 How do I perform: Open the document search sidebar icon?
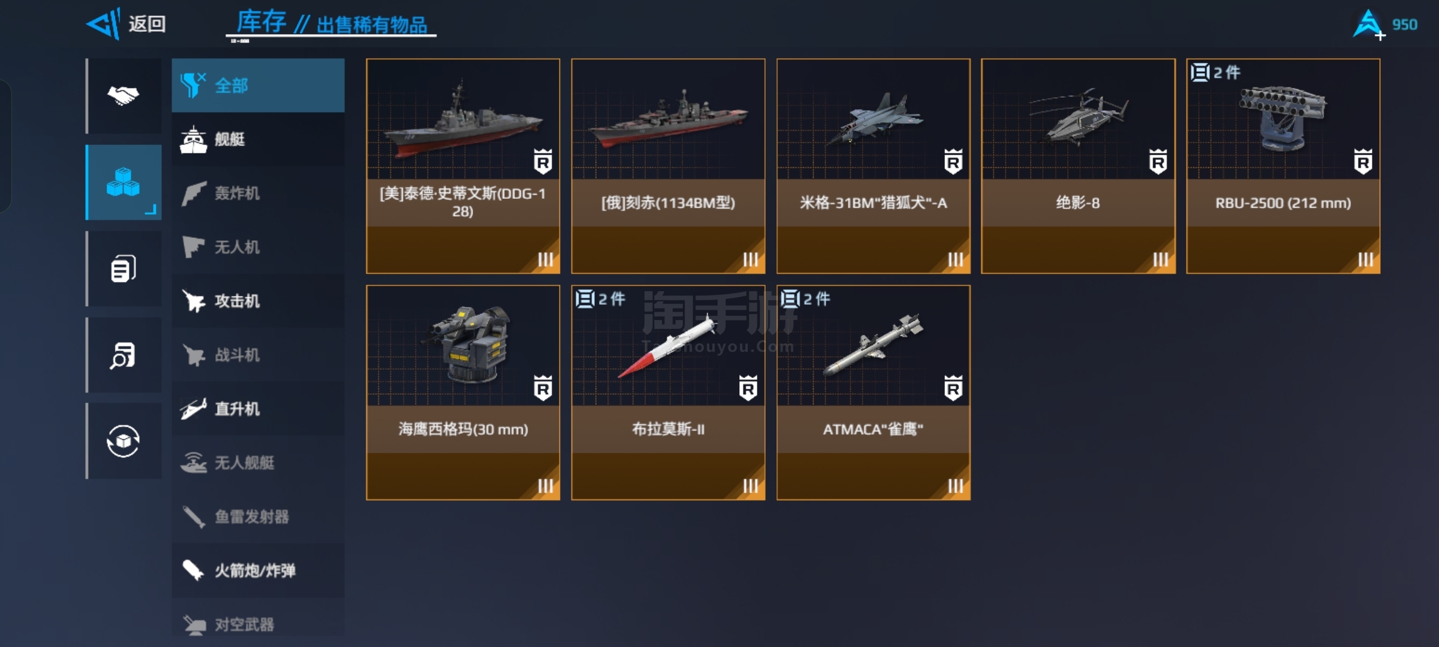(124, 355)
